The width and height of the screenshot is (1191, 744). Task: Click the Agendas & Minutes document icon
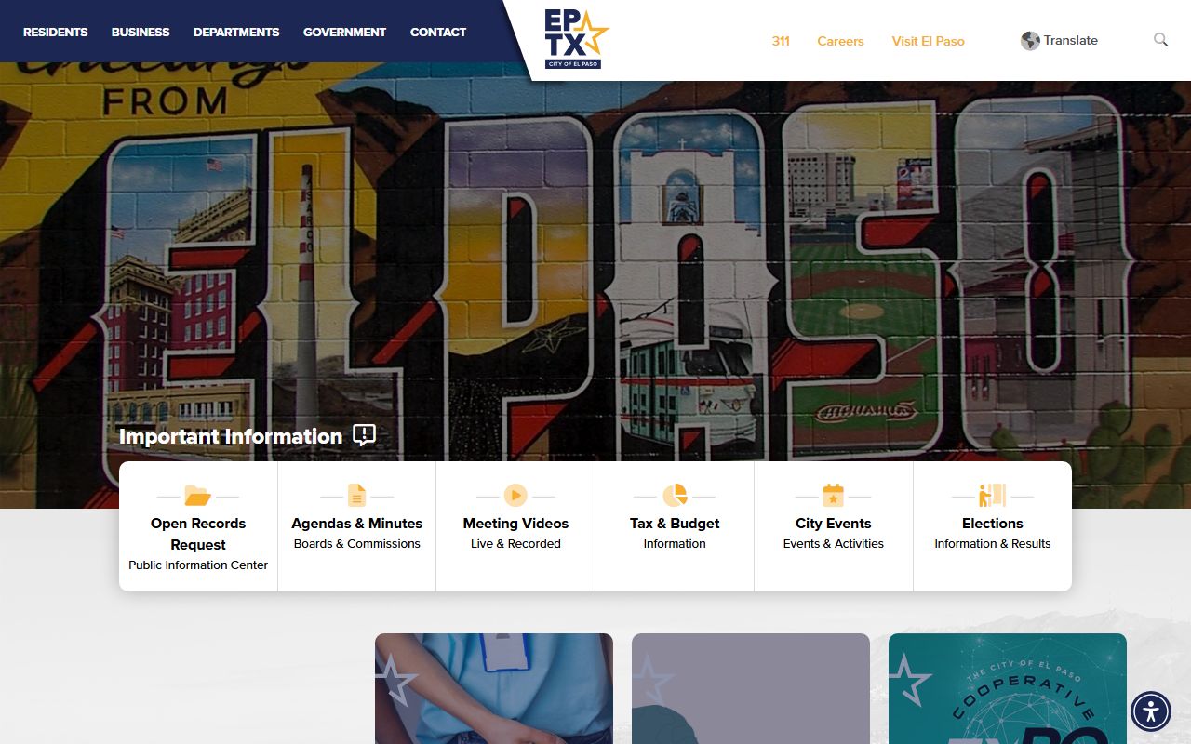356,496
